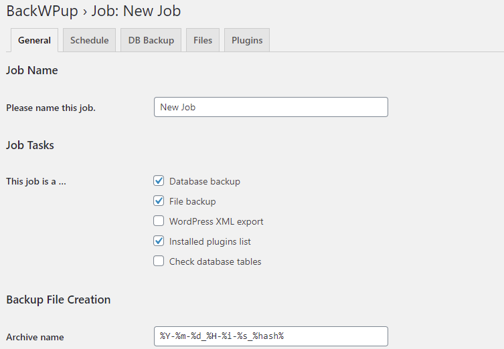Focus the job name field containing New Job
The image size is (504, 349).
coord(271,107)
